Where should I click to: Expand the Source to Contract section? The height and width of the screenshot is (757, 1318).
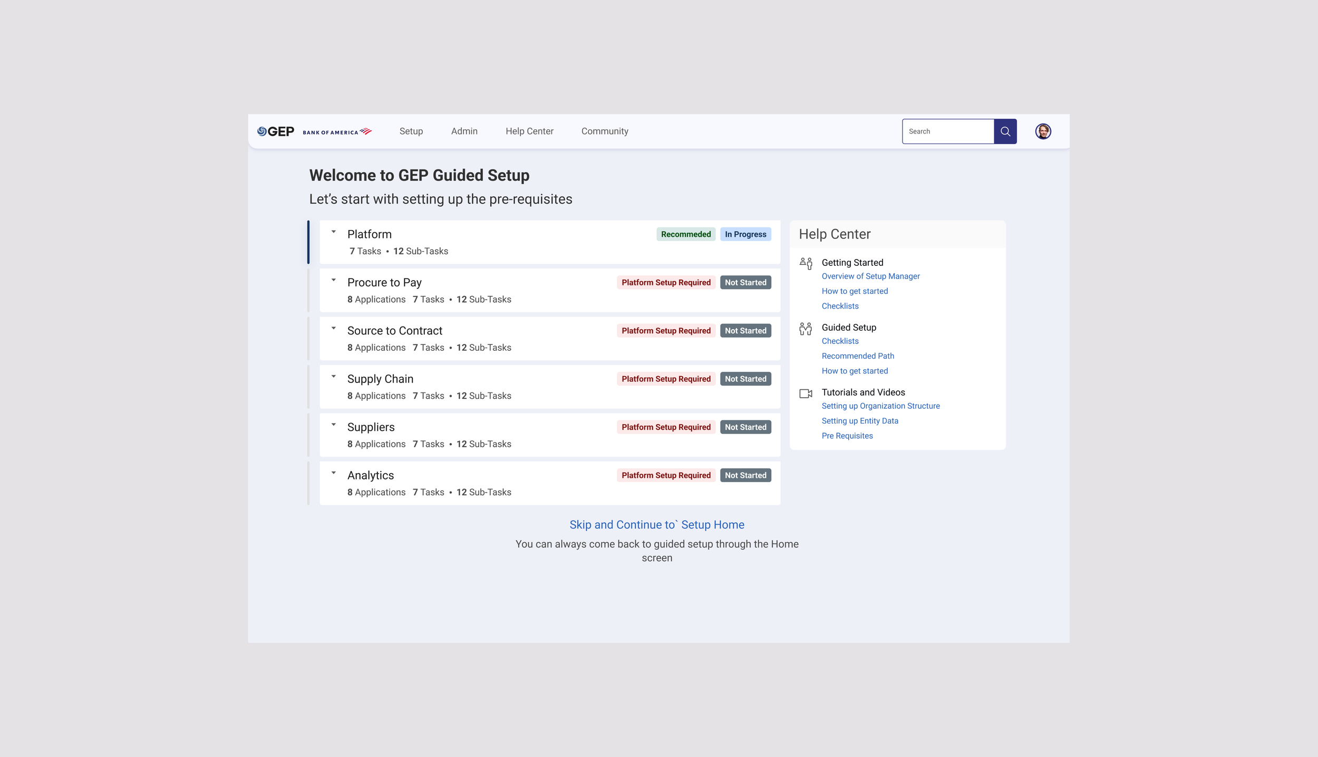[334, 328]
